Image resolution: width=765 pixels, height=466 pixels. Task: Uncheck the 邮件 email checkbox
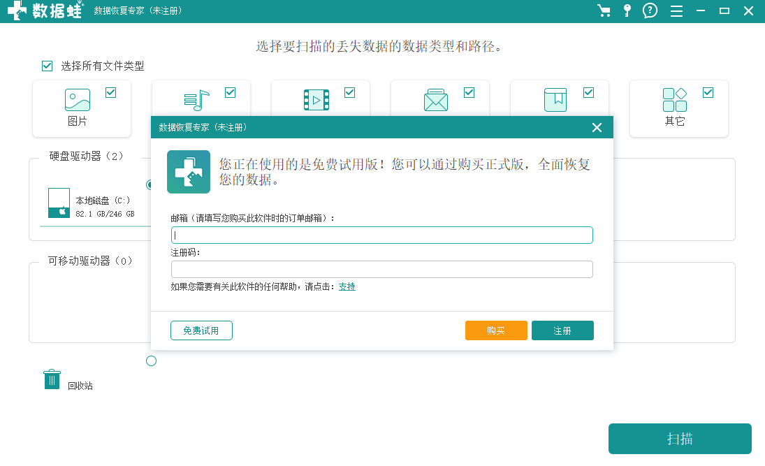pyautogui.click(x=469, y=92)
